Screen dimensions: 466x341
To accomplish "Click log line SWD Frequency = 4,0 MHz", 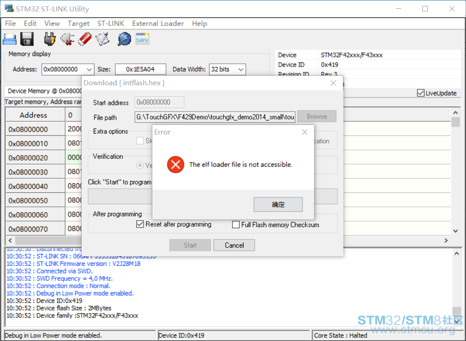I will [x=59, y=279].
